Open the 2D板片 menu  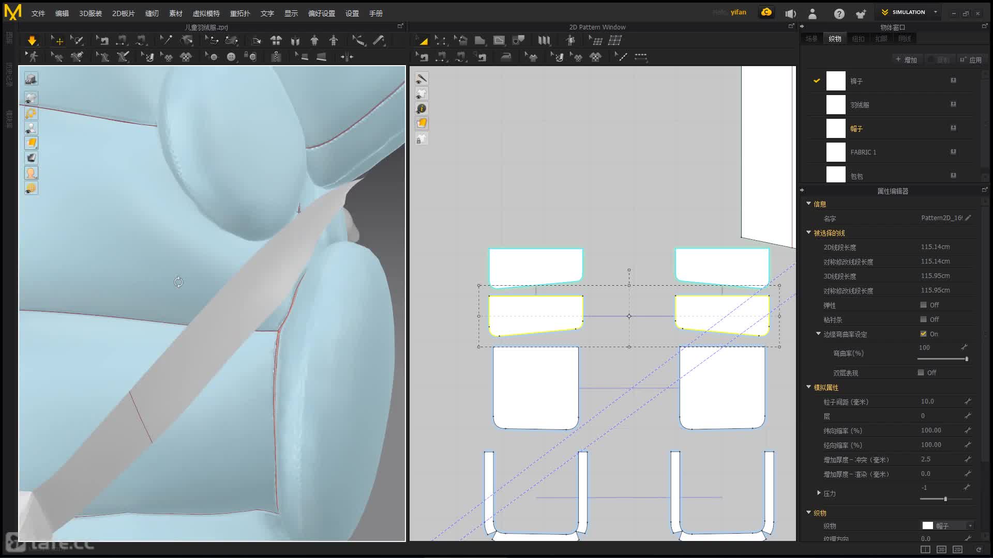coord(124,13)
